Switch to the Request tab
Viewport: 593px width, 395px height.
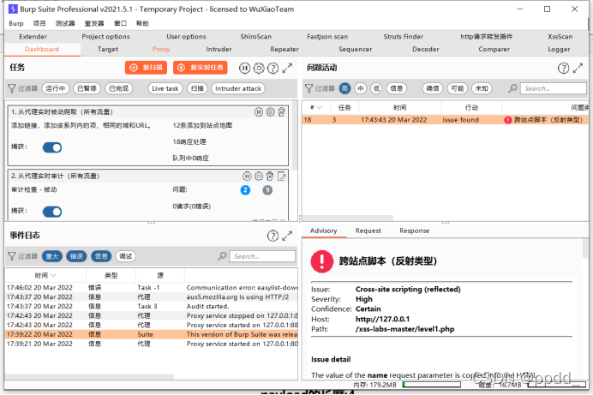[x=368, y=230]
